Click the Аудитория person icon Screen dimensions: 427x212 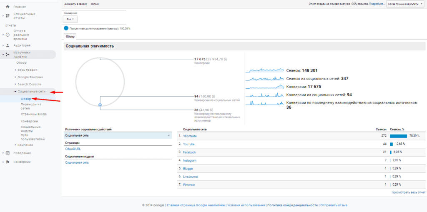pos(8,45)
